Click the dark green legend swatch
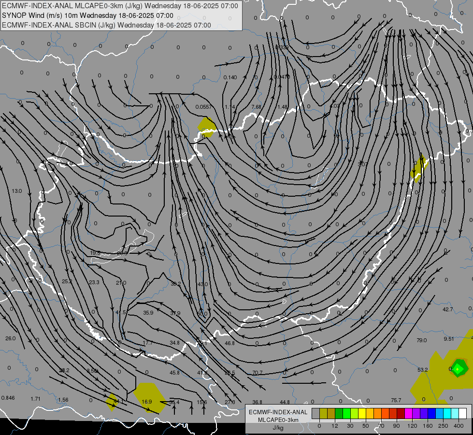Screen dimensions: 473x435 [x=339, y=414]
